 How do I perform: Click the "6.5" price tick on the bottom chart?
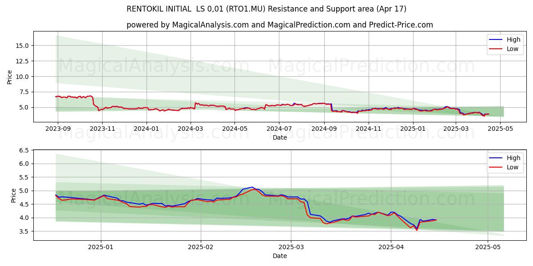[24, 150]
